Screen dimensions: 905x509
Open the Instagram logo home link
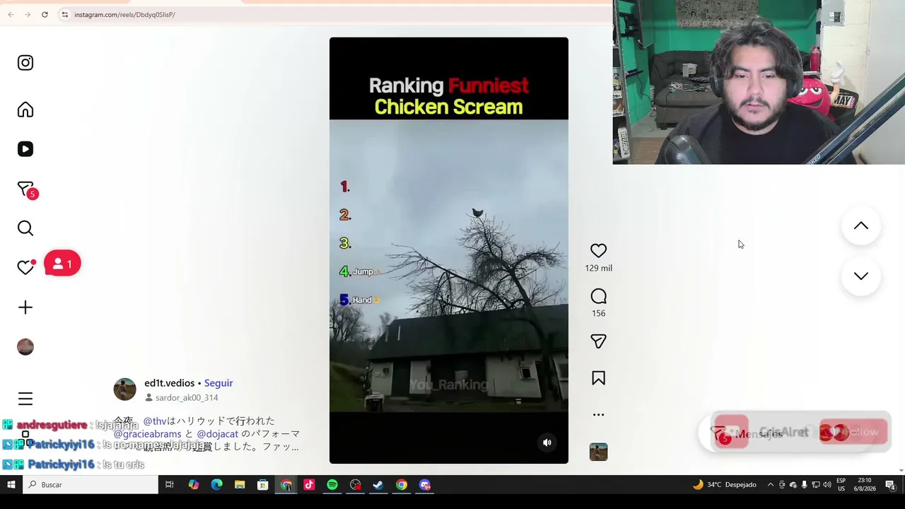pyautogui.click(x=25, y=63)
